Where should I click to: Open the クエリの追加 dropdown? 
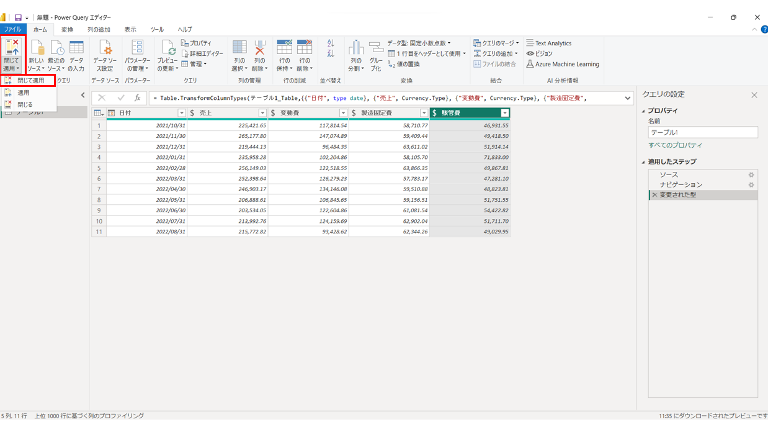496,54
